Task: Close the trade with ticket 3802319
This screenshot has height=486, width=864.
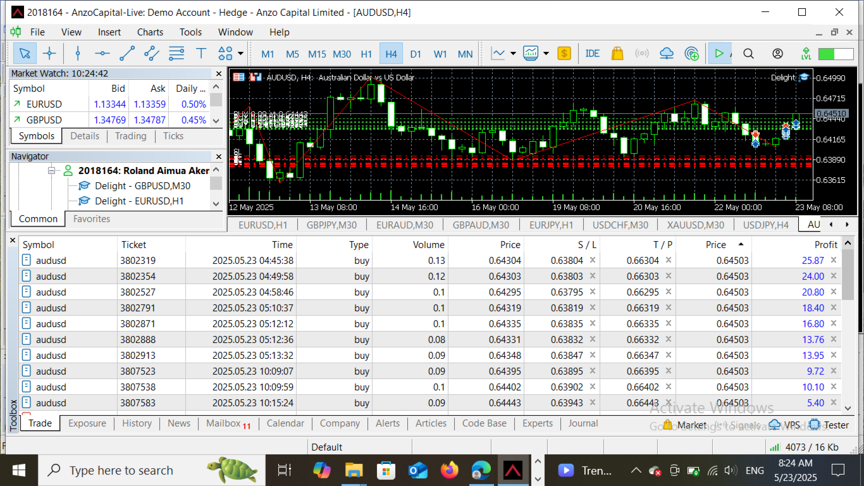Action: click(833, 260)
